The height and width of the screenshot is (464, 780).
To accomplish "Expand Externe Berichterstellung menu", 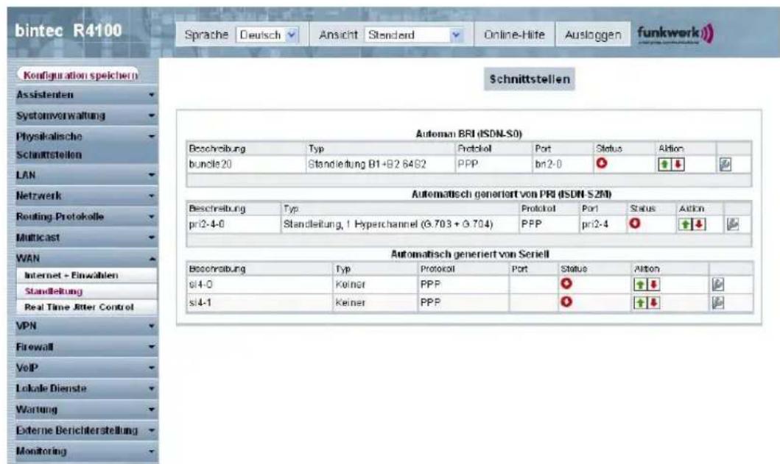I will 86,430.
